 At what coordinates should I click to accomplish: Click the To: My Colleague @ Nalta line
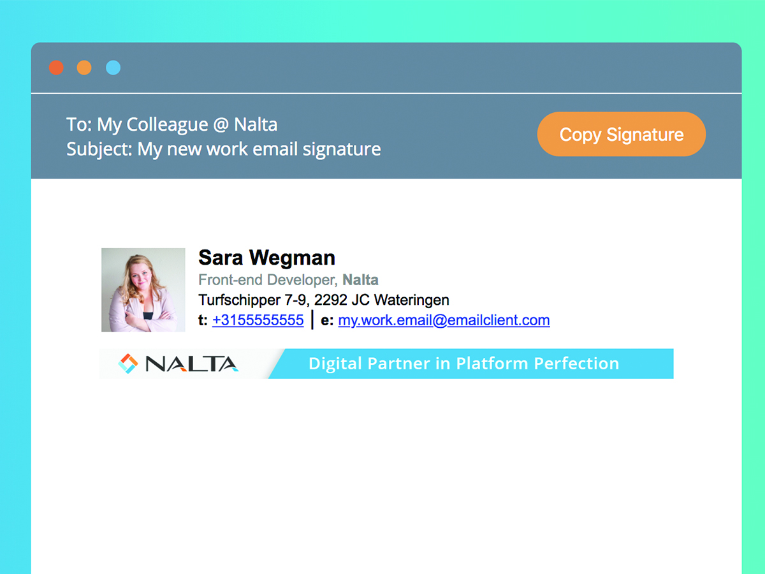coord(172,124)
